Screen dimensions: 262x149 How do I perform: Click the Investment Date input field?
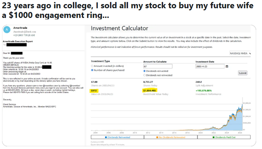coord(210,66)
